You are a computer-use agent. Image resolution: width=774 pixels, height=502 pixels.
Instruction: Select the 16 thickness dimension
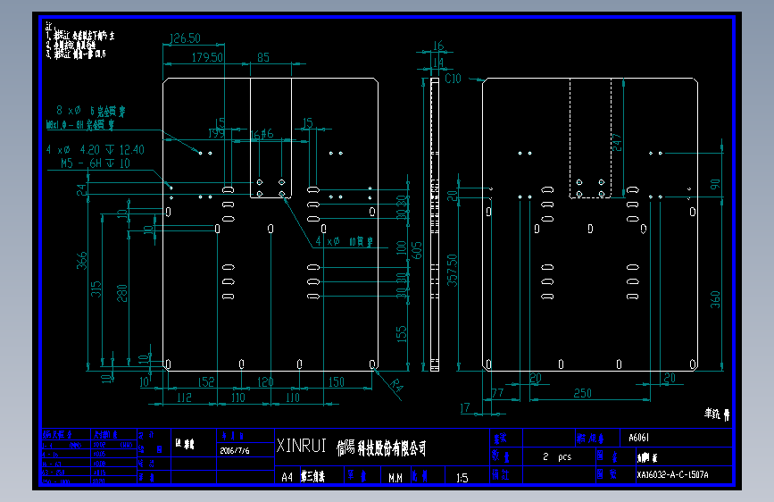[438, 46]
